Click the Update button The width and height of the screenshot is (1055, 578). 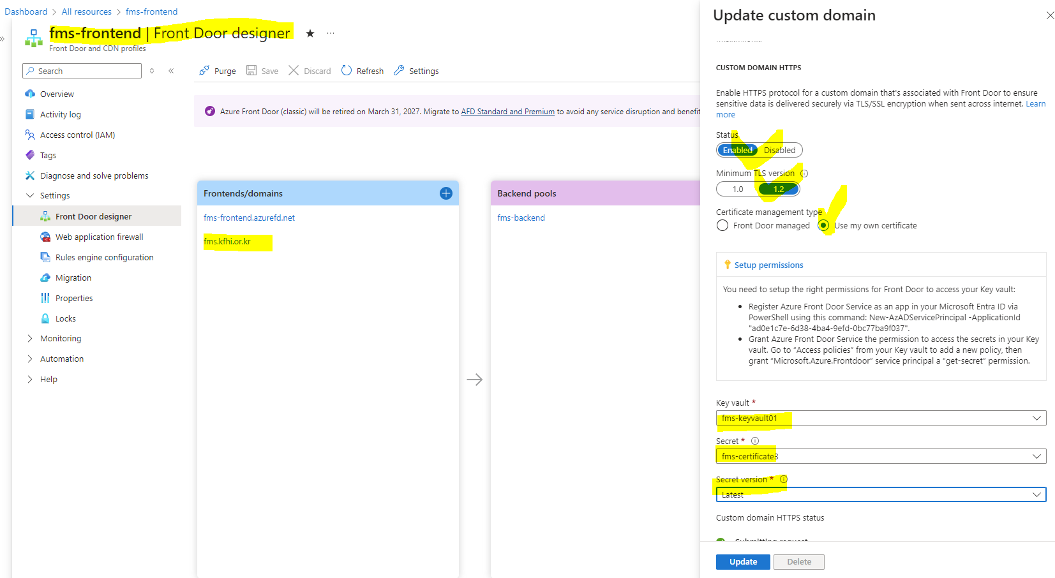click(x=743, y=562)
